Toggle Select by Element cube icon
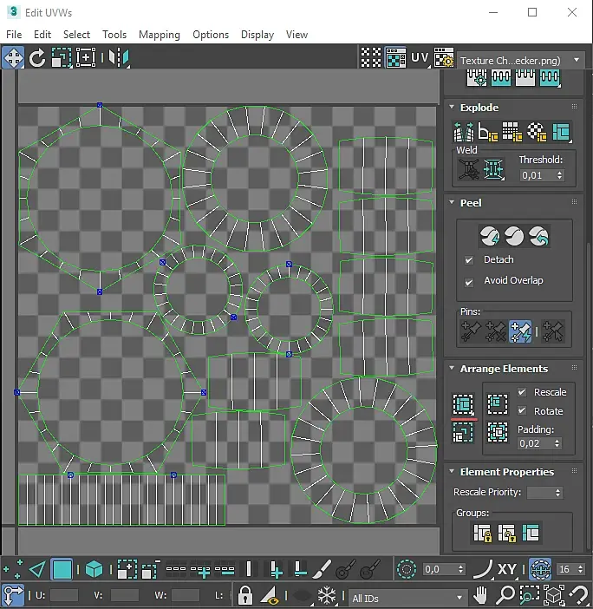The width and height of the screenshot is (593, 609). tap(94, 570)
